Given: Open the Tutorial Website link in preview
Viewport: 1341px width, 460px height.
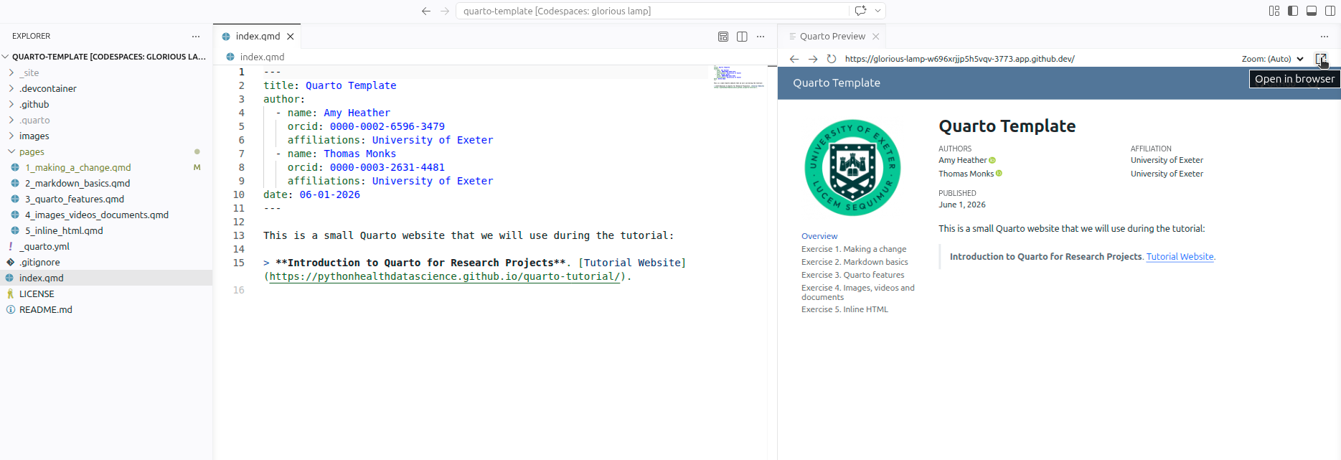Looking at the screenshot, I should (1180, 256).
